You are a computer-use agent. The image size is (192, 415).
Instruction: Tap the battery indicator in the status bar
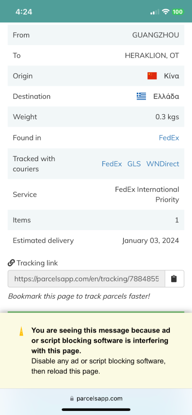pyautogui.click(x=177, y=12)
